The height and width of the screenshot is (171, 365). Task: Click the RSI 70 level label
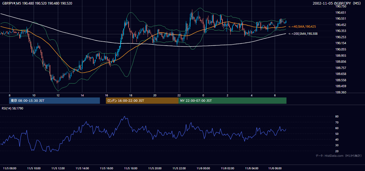(337, 122)
